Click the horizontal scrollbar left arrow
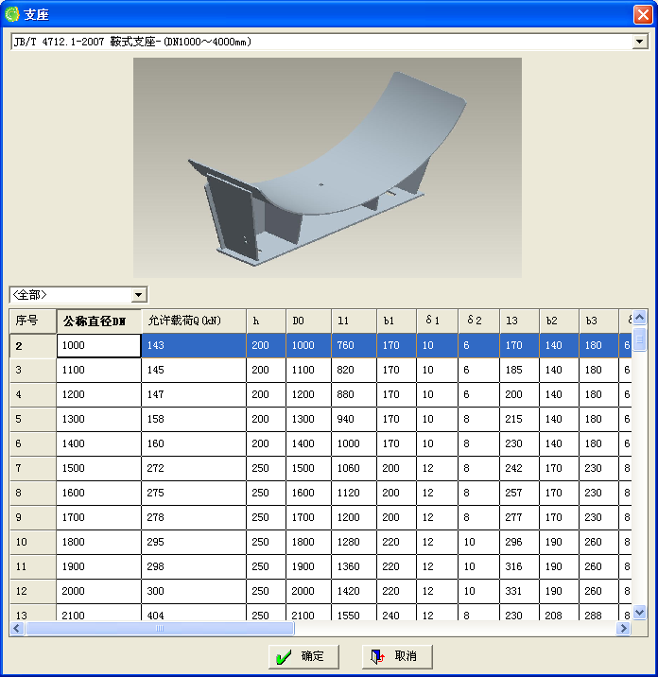Screen dimensions: 658x677 tap(17, 628)
